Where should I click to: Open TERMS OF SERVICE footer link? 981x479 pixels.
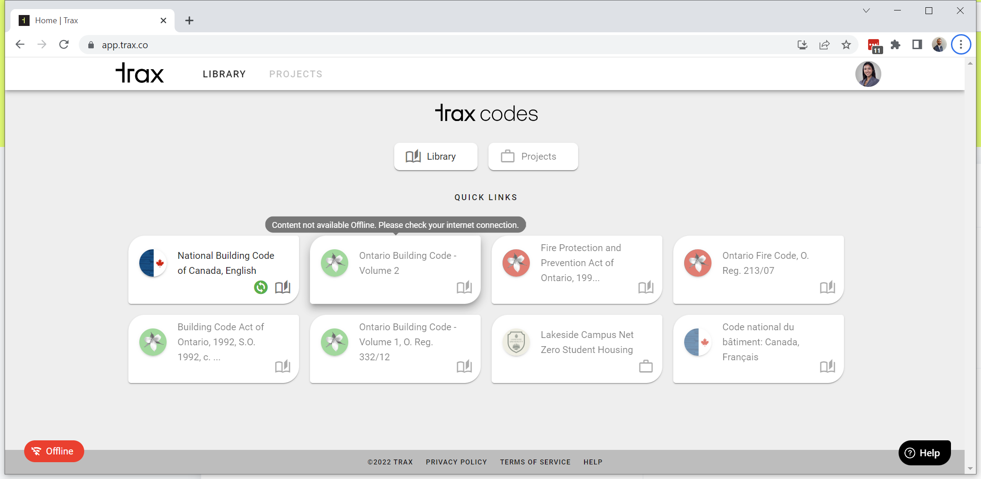pyautogui.click(x=535, y=462)
